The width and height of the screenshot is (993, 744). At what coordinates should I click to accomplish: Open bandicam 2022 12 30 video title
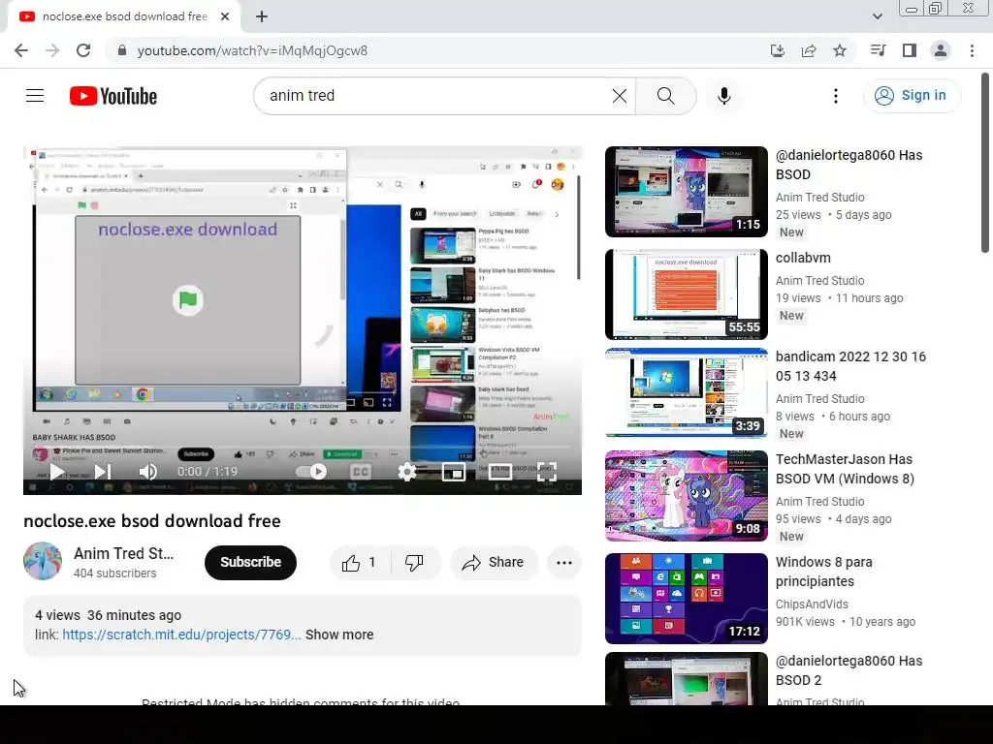pyautogui.click(x=850, y=366)
